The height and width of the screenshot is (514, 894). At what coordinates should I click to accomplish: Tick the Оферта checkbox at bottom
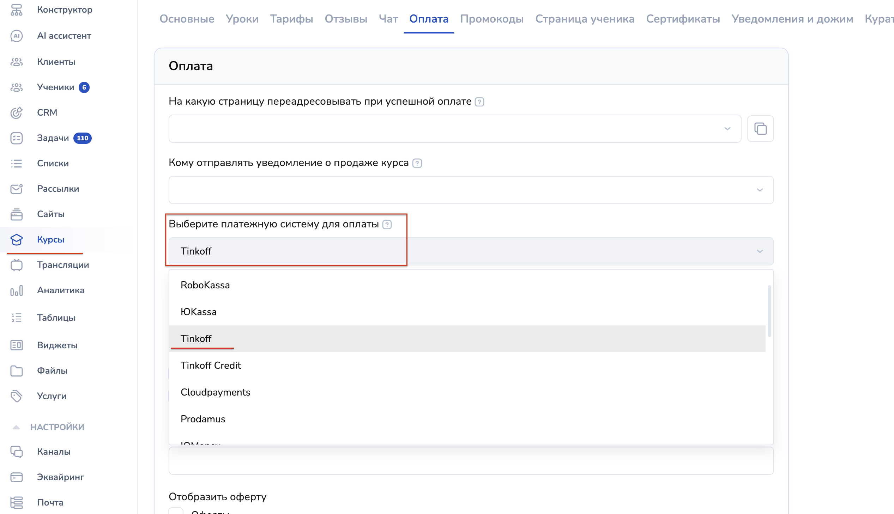pos(176,511)
